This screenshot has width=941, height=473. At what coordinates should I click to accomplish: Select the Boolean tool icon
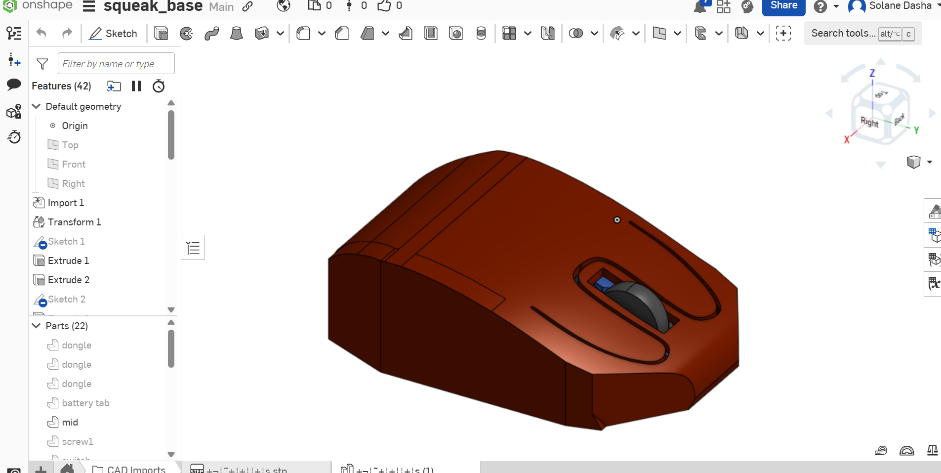pos(576,33)
